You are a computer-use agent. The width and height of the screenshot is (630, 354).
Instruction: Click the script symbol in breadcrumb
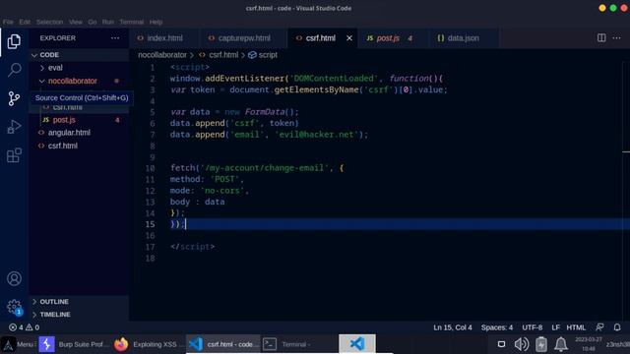(263, 55)
